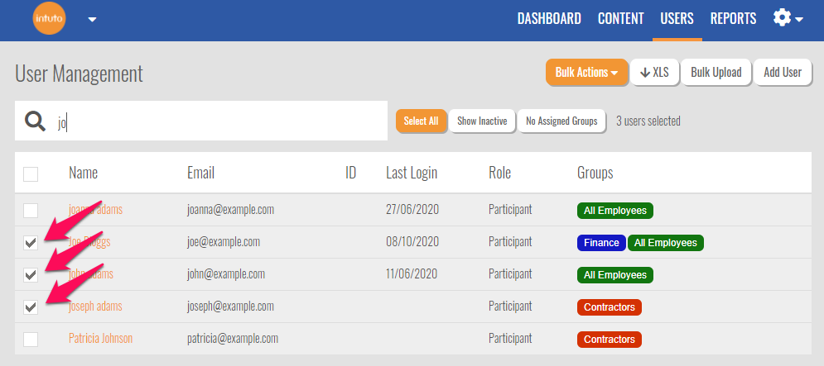824x366 pixels.
Task: Click joanna adams' All Employees tag
Action: [x=614, y=211]
